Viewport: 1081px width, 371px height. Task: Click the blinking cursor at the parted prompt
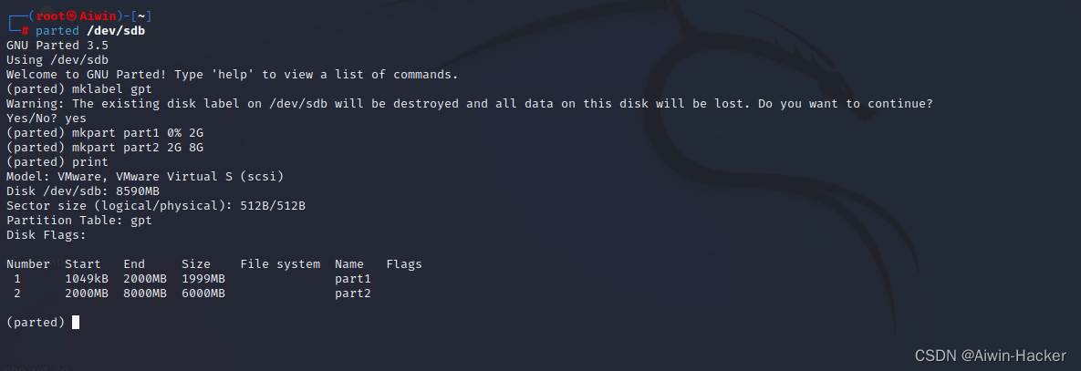tap(76, 322)
